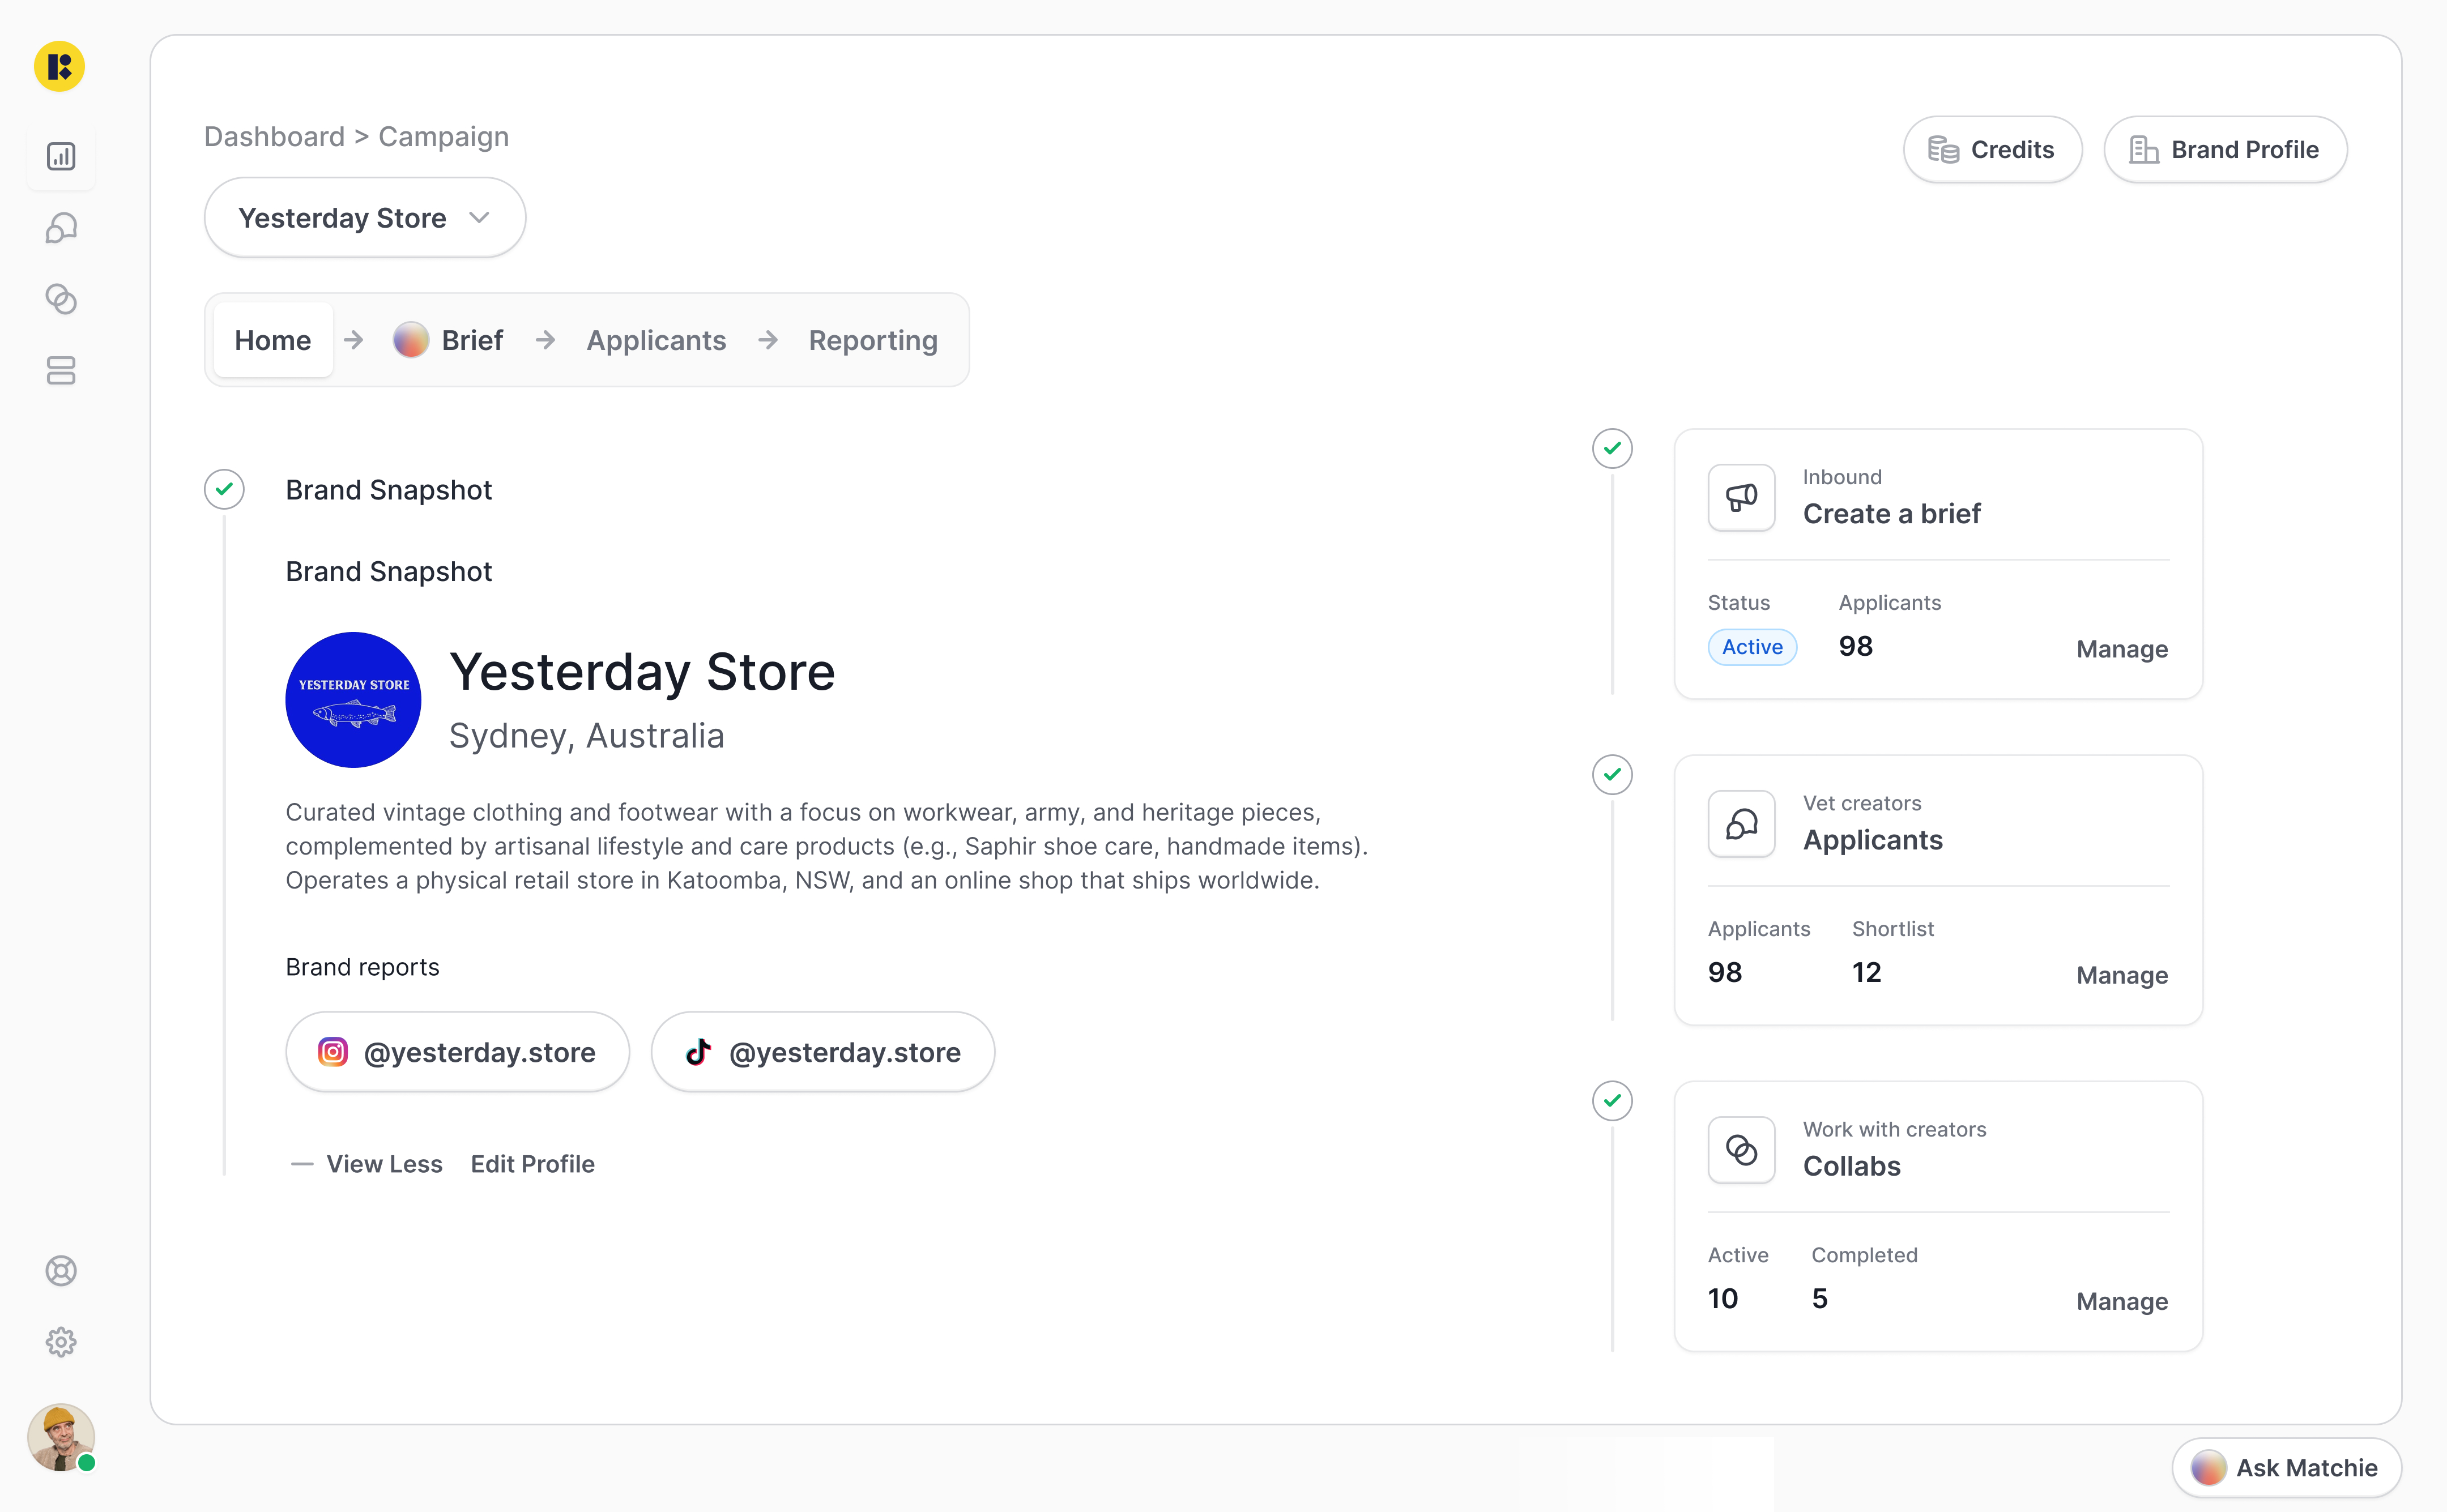Click the Collabs card title
This screenshot has width=2447, height=1512.
(x=1852, y=1166)
